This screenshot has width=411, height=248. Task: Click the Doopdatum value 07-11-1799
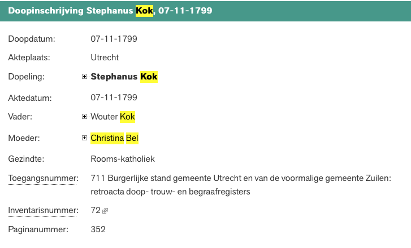[114, 39]
